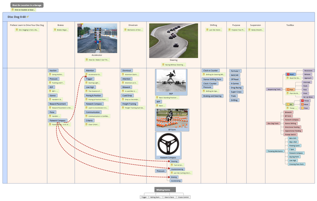Click the priority 2 icon on the Plan node

click(288, 89)
